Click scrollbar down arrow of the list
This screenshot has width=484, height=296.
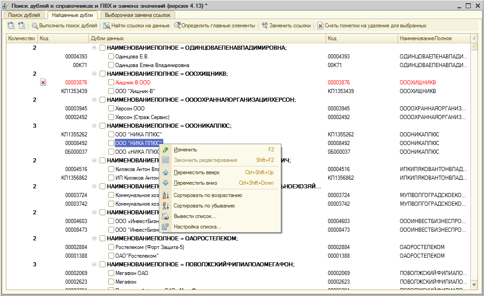[x=474, y=286]
